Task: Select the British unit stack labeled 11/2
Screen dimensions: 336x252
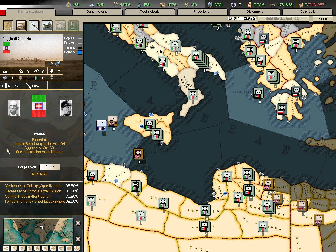Action: [138, 154]
